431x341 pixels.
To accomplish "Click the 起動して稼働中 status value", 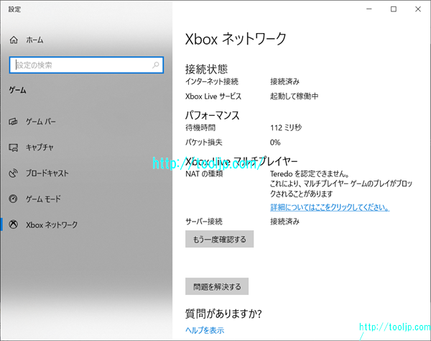I will (x=295, y=96).
